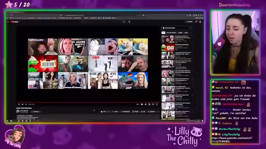Open options menu for the barcode sidebar video
Screen dimensions: 266x149
tap(192, 45)
